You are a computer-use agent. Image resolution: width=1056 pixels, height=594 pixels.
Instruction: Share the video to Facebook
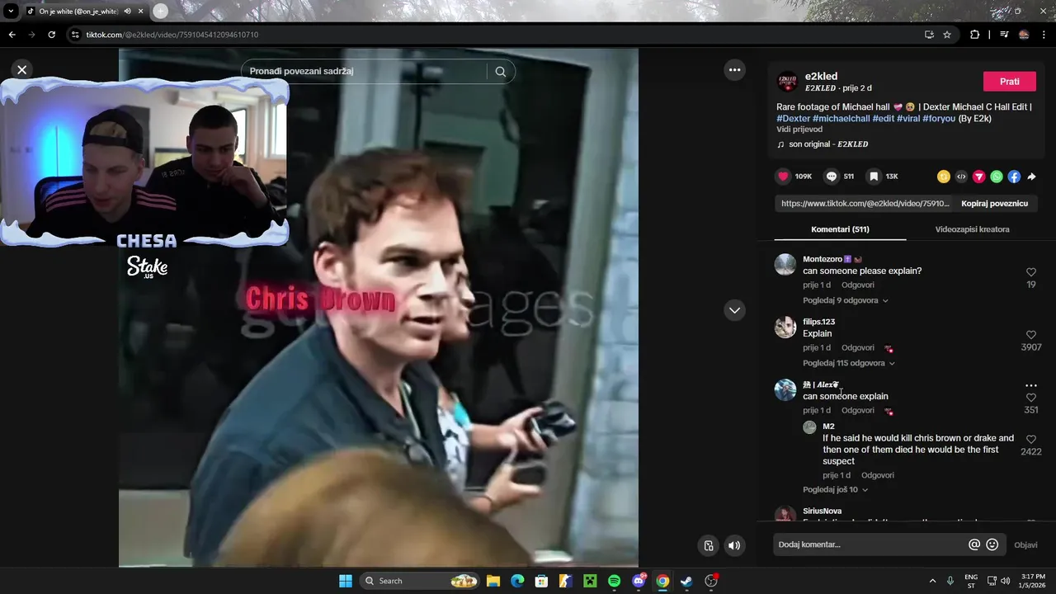[x=1014, y=177]
